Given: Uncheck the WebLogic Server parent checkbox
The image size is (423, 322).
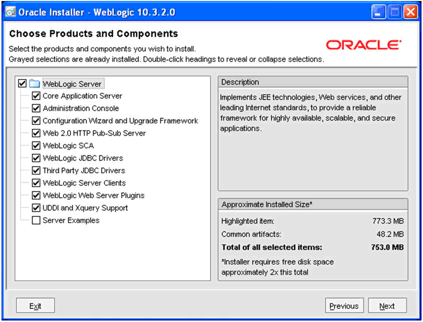Looking at the screenshot, I should coord(22,83).
